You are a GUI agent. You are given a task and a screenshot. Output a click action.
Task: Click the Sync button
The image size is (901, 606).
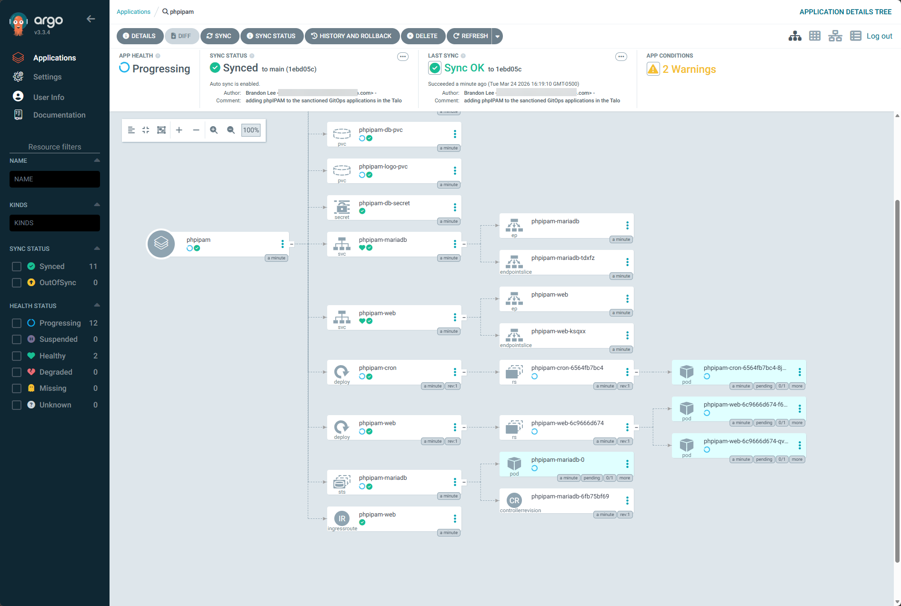(219, 36)
